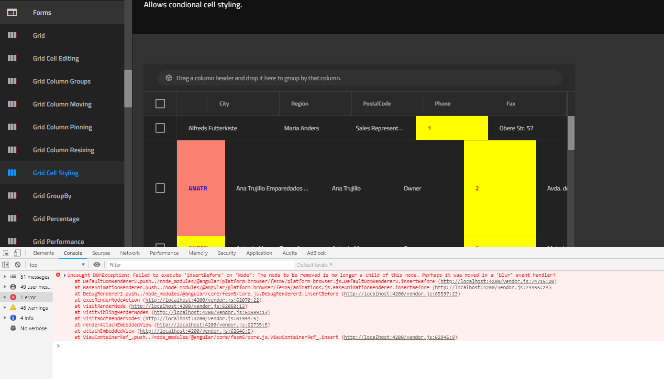Clear the console using the clear icon
This screenshot has width=664, height=379.
point(17,264)
